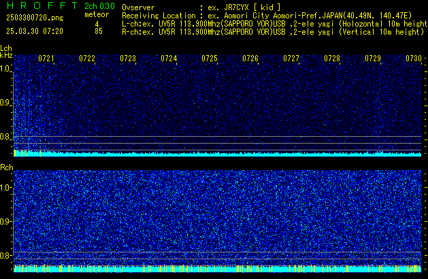Click the 0722 time marker
The height and width of the screenshot is (279, 428).
click(87, 59)
